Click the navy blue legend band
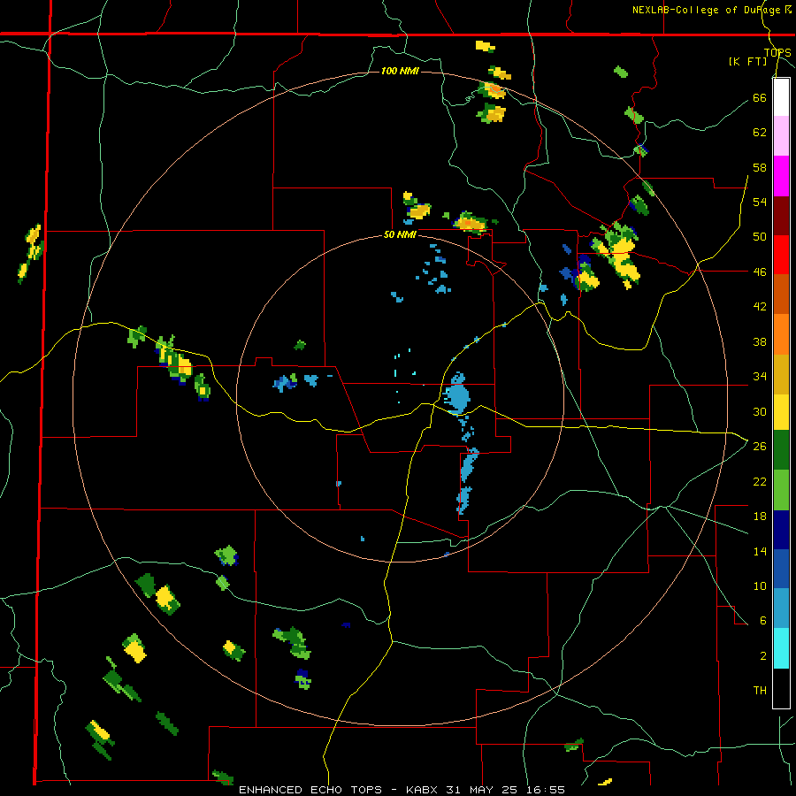The image size is (796, 796). (x=781, y=530)
